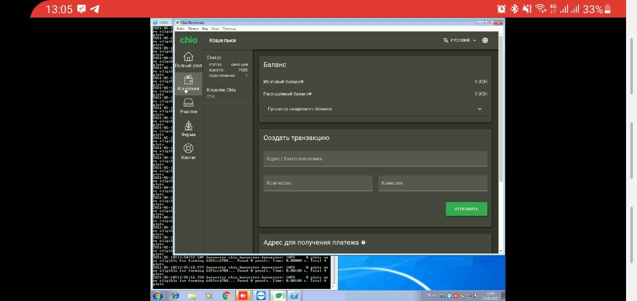Click the LOG1 console window title
The height and width of the screenshot is (301, 637).
(163, 22)
